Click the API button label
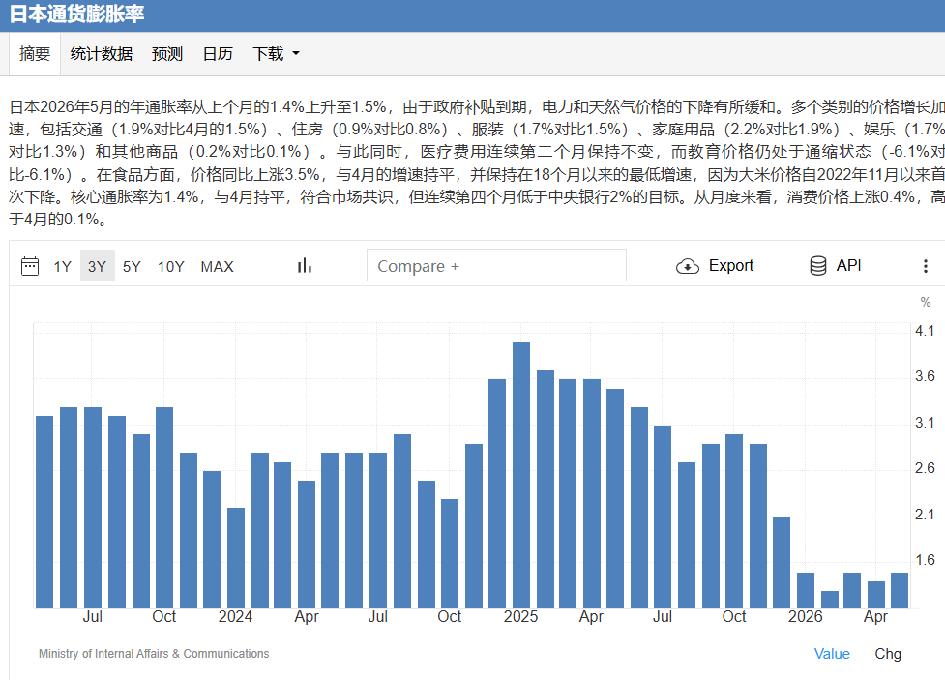 (848, 266)
